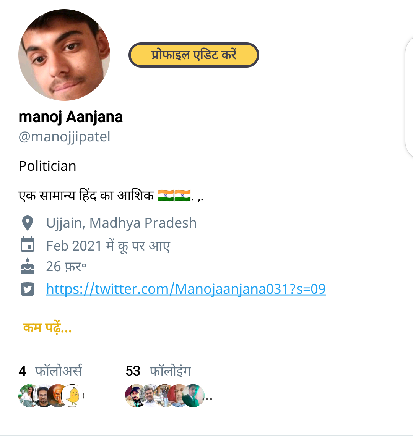Open following avatar of man in green suit
This screenshot has height=440, width=413.
coord(194,396)
